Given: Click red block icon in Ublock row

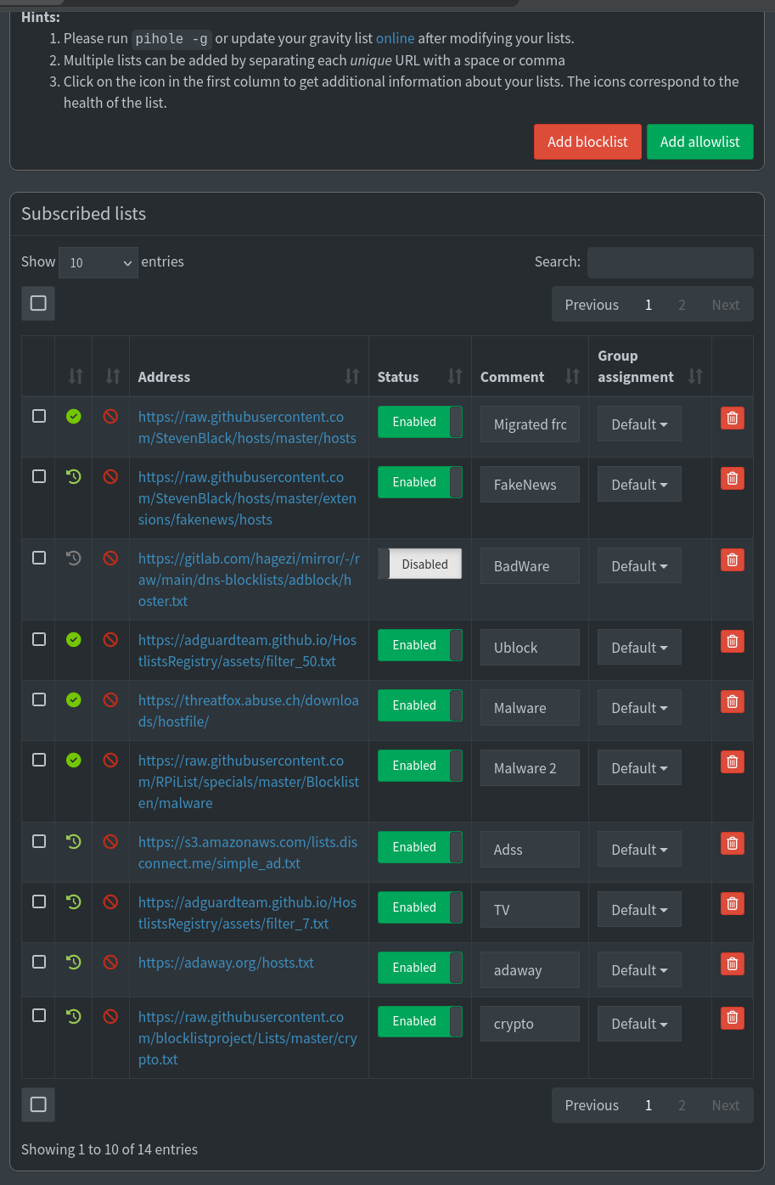Looking at the screenshot, I should pos(110,639).
